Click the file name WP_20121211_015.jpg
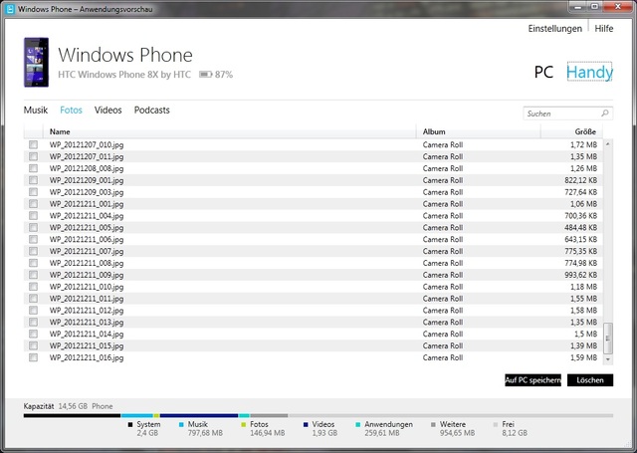This screenshot has width=637, height=453. 87,345
